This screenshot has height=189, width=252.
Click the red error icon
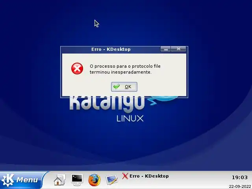(x=77, y=69)
